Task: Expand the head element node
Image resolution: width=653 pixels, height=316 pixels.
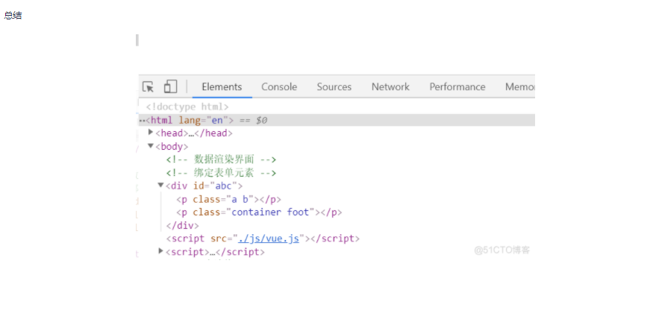Action: 151,133
